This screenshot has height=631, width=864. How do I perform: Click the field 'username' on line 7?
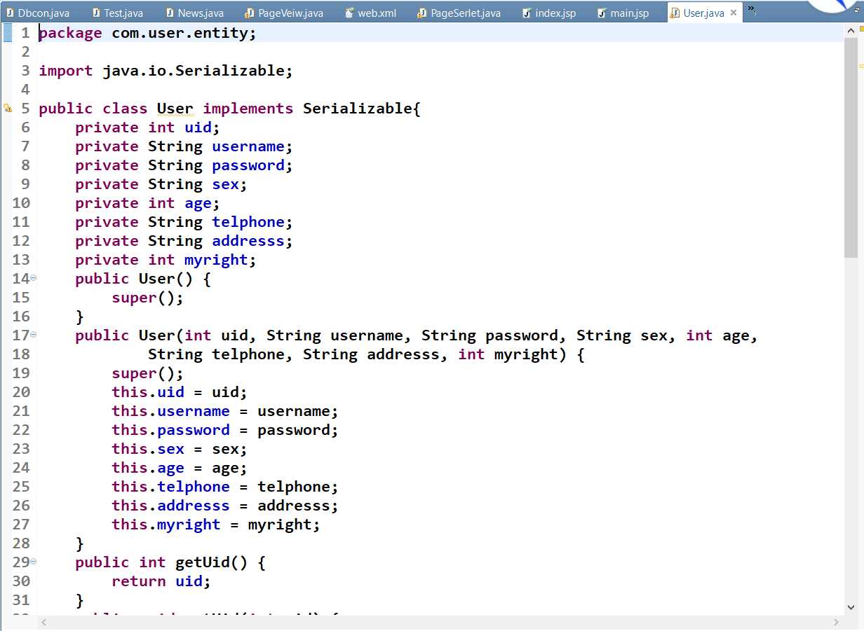tap(248, 146)
